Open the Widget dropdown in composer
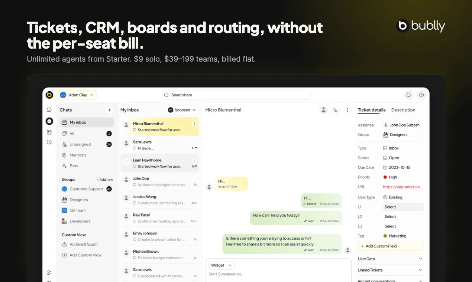The width and height of the screenshot is (472, 282). click(x=222, y=265)
